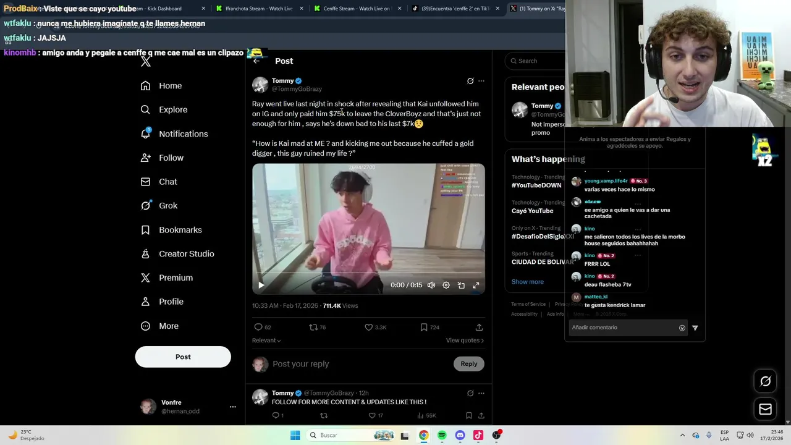Send the comment with the paper-plane icon
Screen dimensions: 791x445
coord(695,328)
